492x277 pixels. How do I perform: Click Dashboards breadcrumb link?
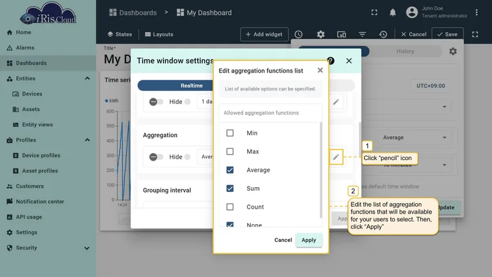pyautogui.click(x=133, y=12)
